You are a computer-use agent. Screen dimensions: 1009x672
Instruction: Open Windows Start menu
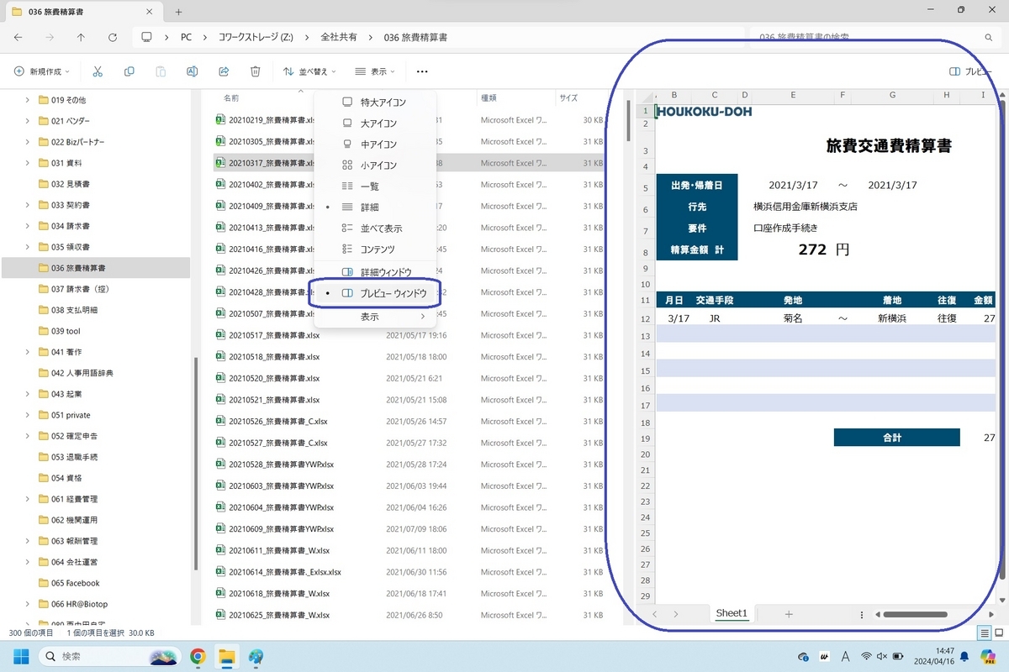click(20, 656)
